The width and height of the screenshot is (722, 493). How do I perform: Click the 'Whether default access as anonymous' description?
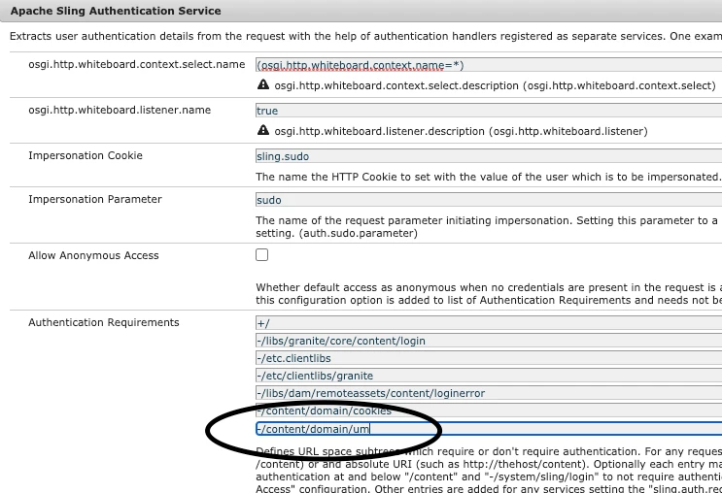coord(489,293)
